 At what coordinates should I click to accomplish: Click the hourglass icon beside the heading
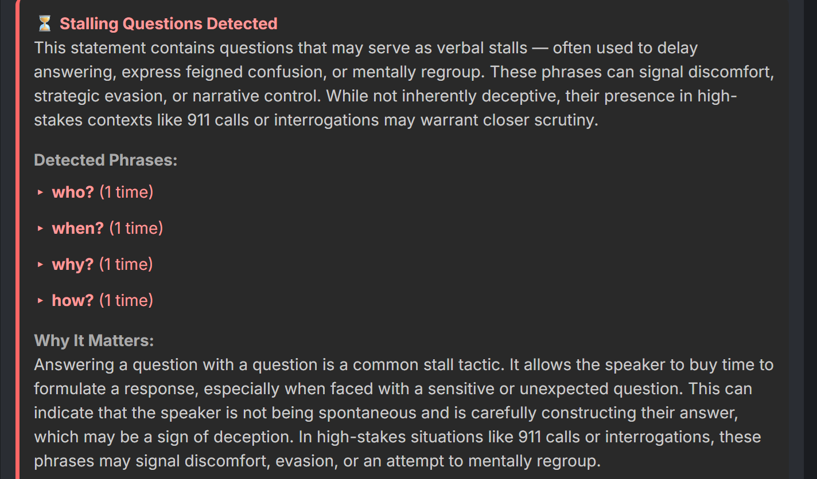click(x=44, y=23)
